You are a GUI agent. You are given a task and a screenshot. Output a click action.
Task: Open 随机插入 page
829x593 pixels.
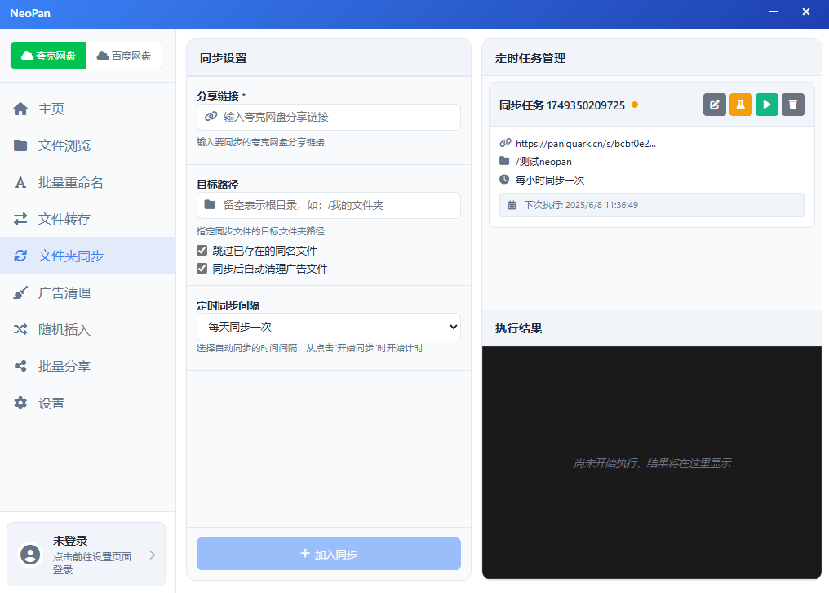[88, 329]
